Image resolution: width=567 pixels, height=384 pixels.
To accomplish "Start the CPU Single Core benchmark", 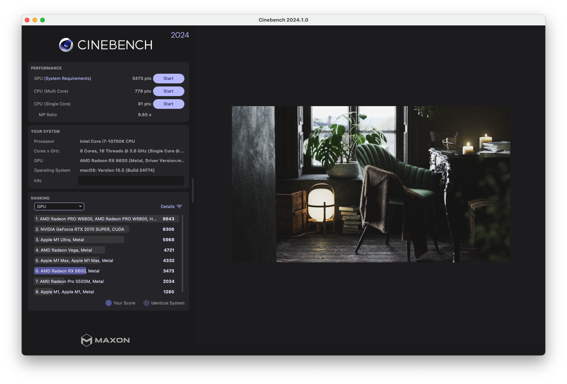I will [169, 104].
